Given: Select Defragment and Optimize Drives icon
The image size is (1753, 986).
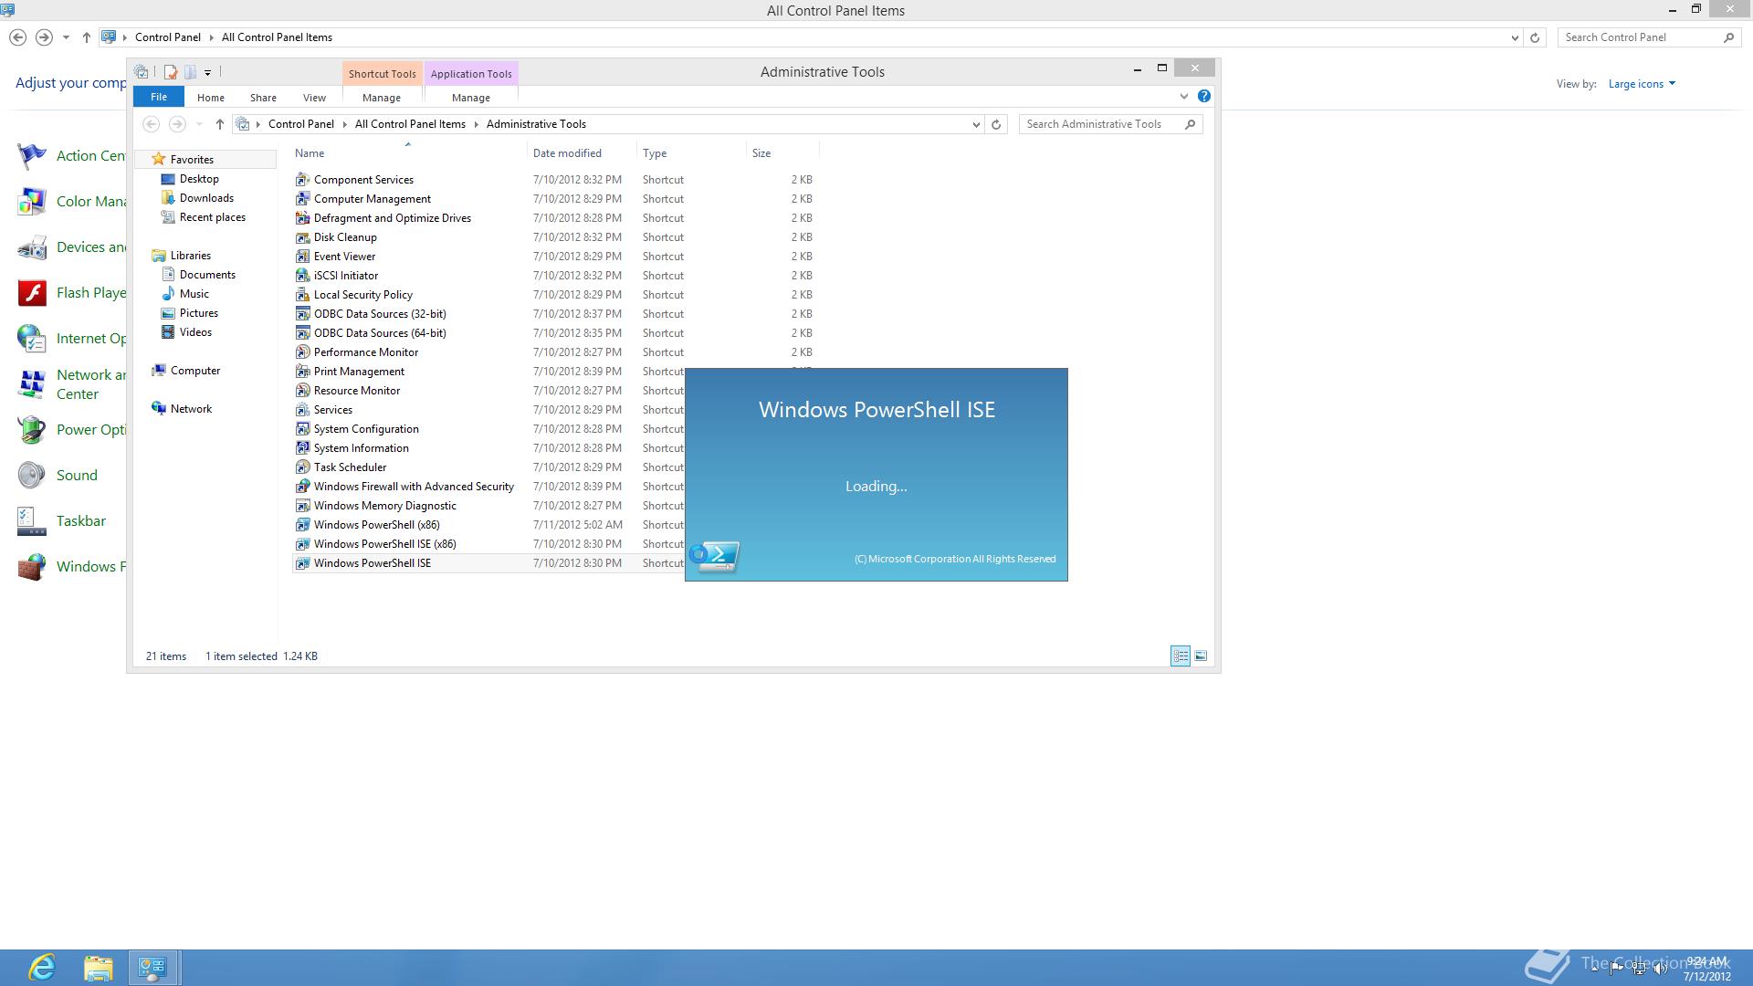Looking at the screenshot, I should click(x=302, y=218).
